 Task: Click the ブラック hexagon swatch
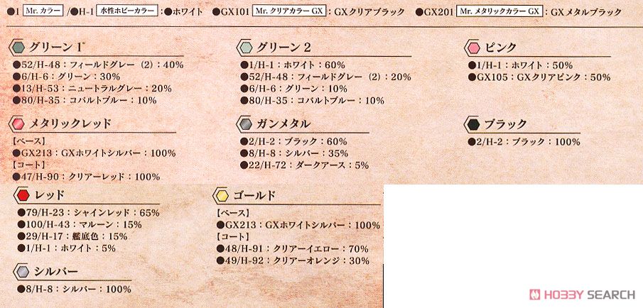click(473, 124)
